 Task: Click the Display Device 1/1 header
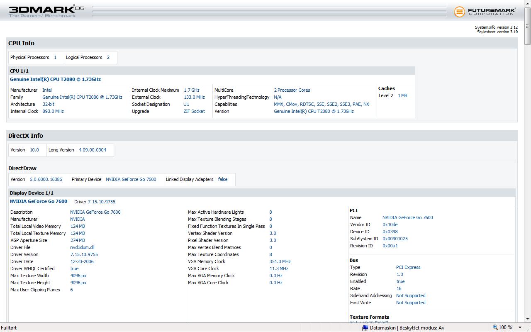point(262,193)
